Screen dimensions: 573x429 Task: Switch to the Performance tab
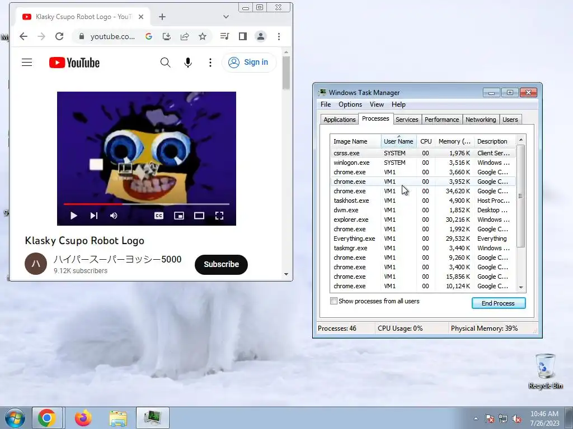[x=442, y=120]
